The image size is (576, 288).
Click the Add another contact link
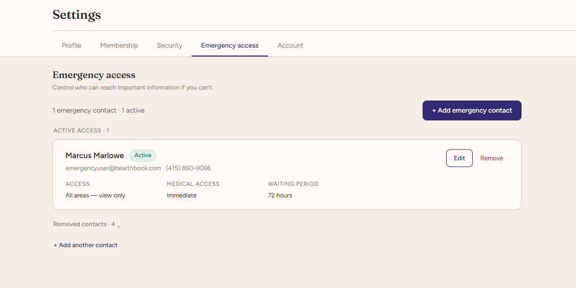point(85,245)
